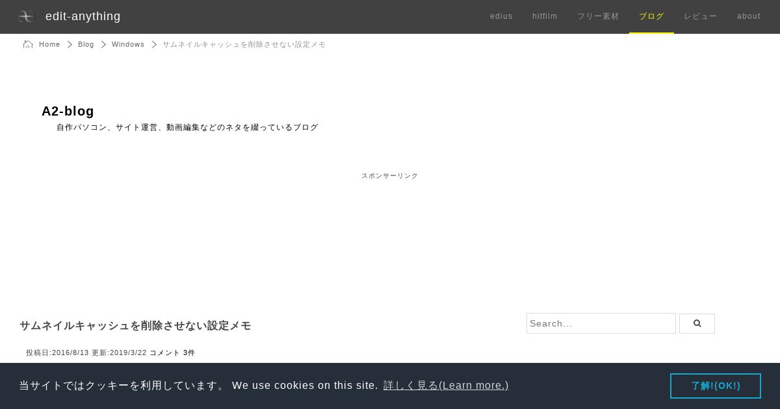
Task: Go to the about page
Action: 749,16
